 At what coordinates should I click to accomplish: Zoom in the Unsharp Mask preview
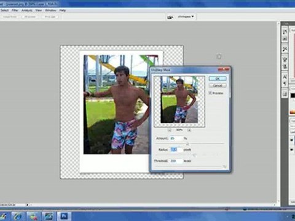tap(189, 130)
